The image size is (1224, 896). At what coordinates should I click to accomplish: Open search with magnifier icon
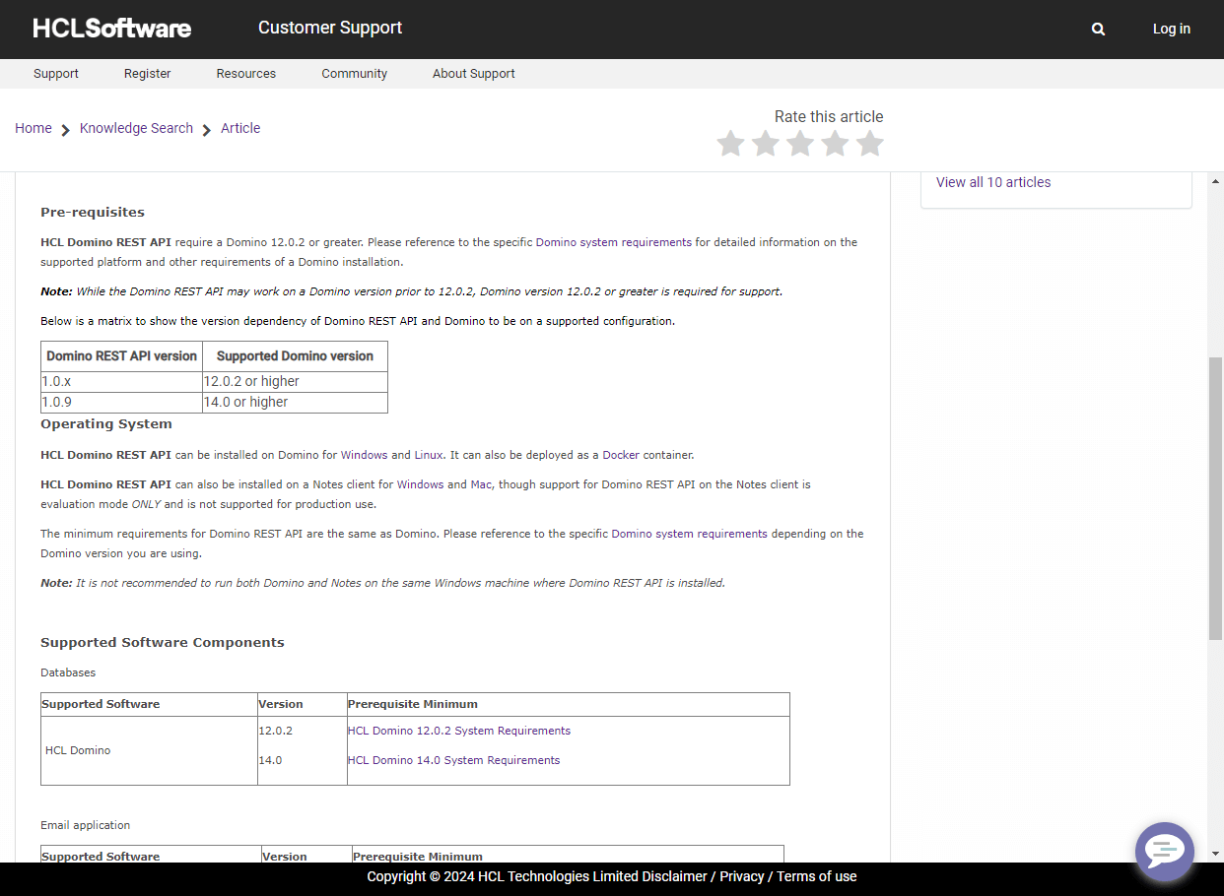[1098, 30]
